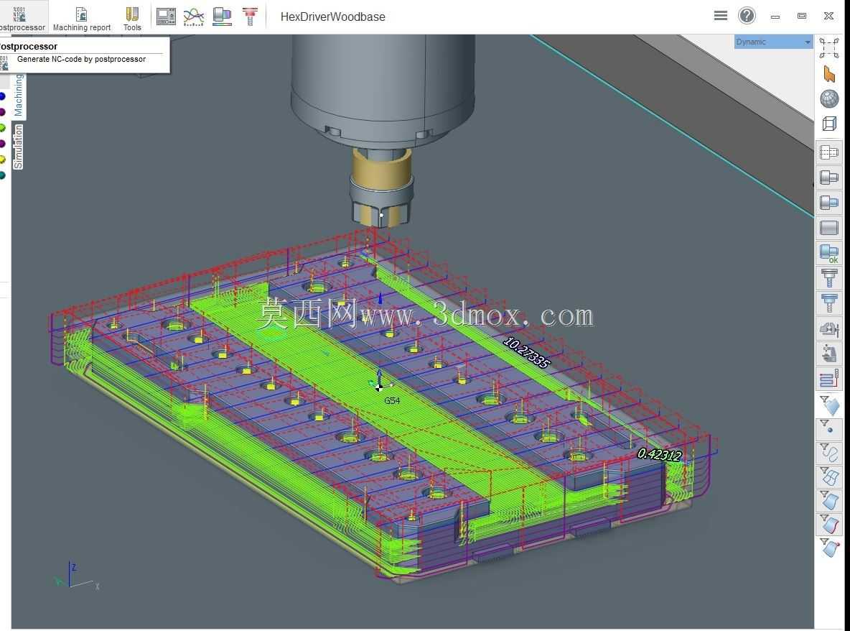Screen dimensions: 850x631
Task: Open the Machining report
Action: tap(82, 17)
